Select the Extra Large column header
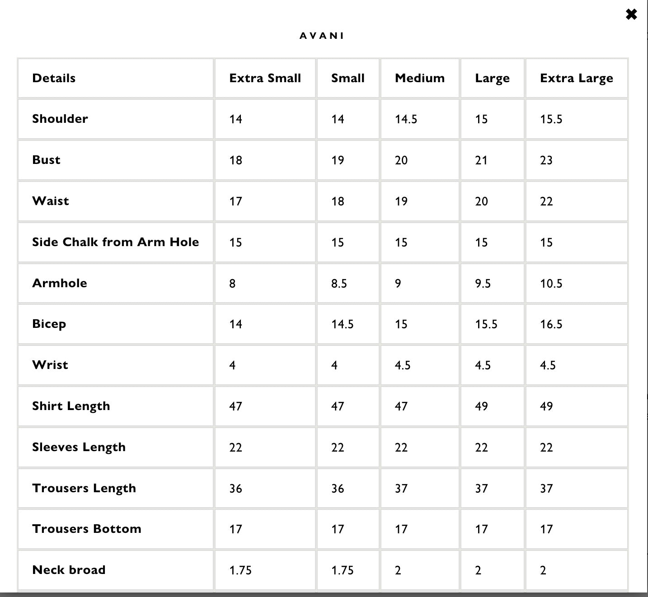648x597 pixels. click(x=576, y=78)
